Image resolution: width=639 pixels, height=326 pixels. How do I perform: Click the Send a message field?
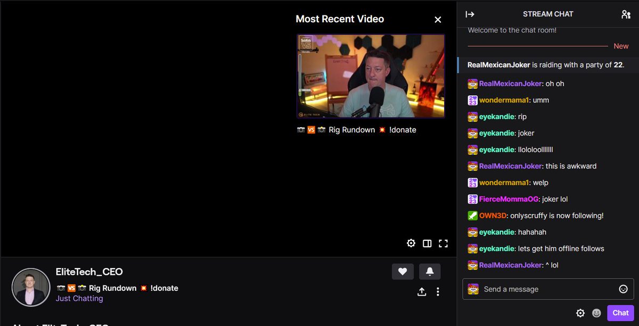point(532,289)
